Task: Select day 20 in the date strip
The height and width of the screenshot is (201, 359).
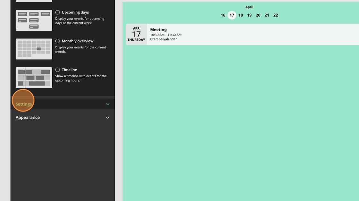Action: point(258,15)
